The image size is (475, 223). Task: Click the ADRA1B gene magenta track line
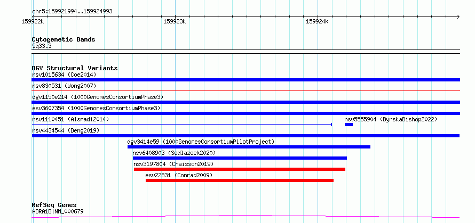(246, 216)
